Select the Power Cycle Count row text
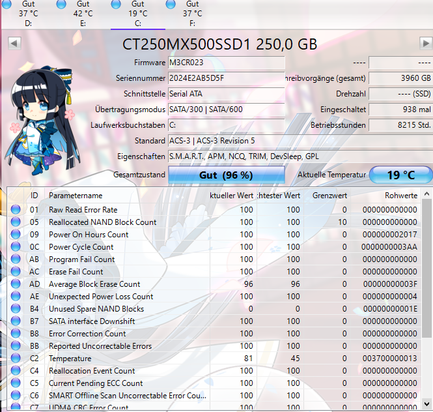 81,247
